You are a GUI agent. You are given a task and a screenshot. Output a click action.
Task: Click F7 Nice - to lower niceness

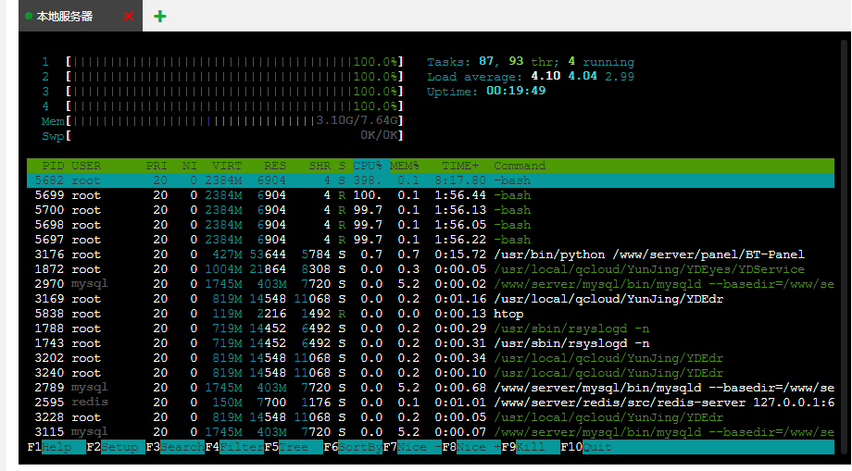(x=412, y=447)
